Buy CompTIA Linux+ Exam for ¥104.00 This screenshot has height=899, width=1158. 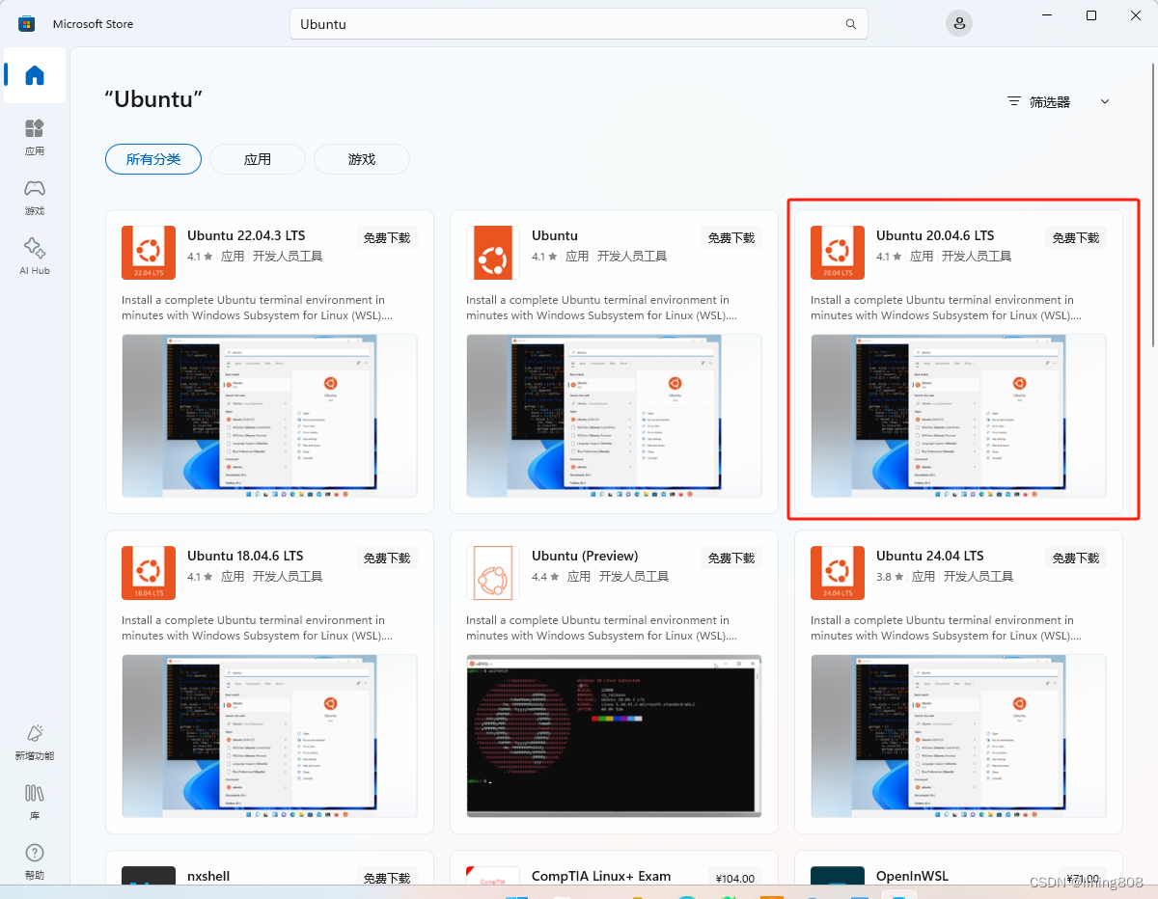pos(734,878)
